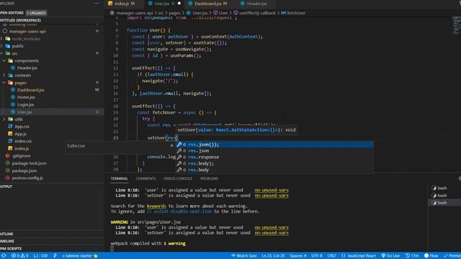Image resolution: width=461 pixels, height=259 pixels.
Task: Open the Header.jsx editor tab
Action: click(254, 4)
